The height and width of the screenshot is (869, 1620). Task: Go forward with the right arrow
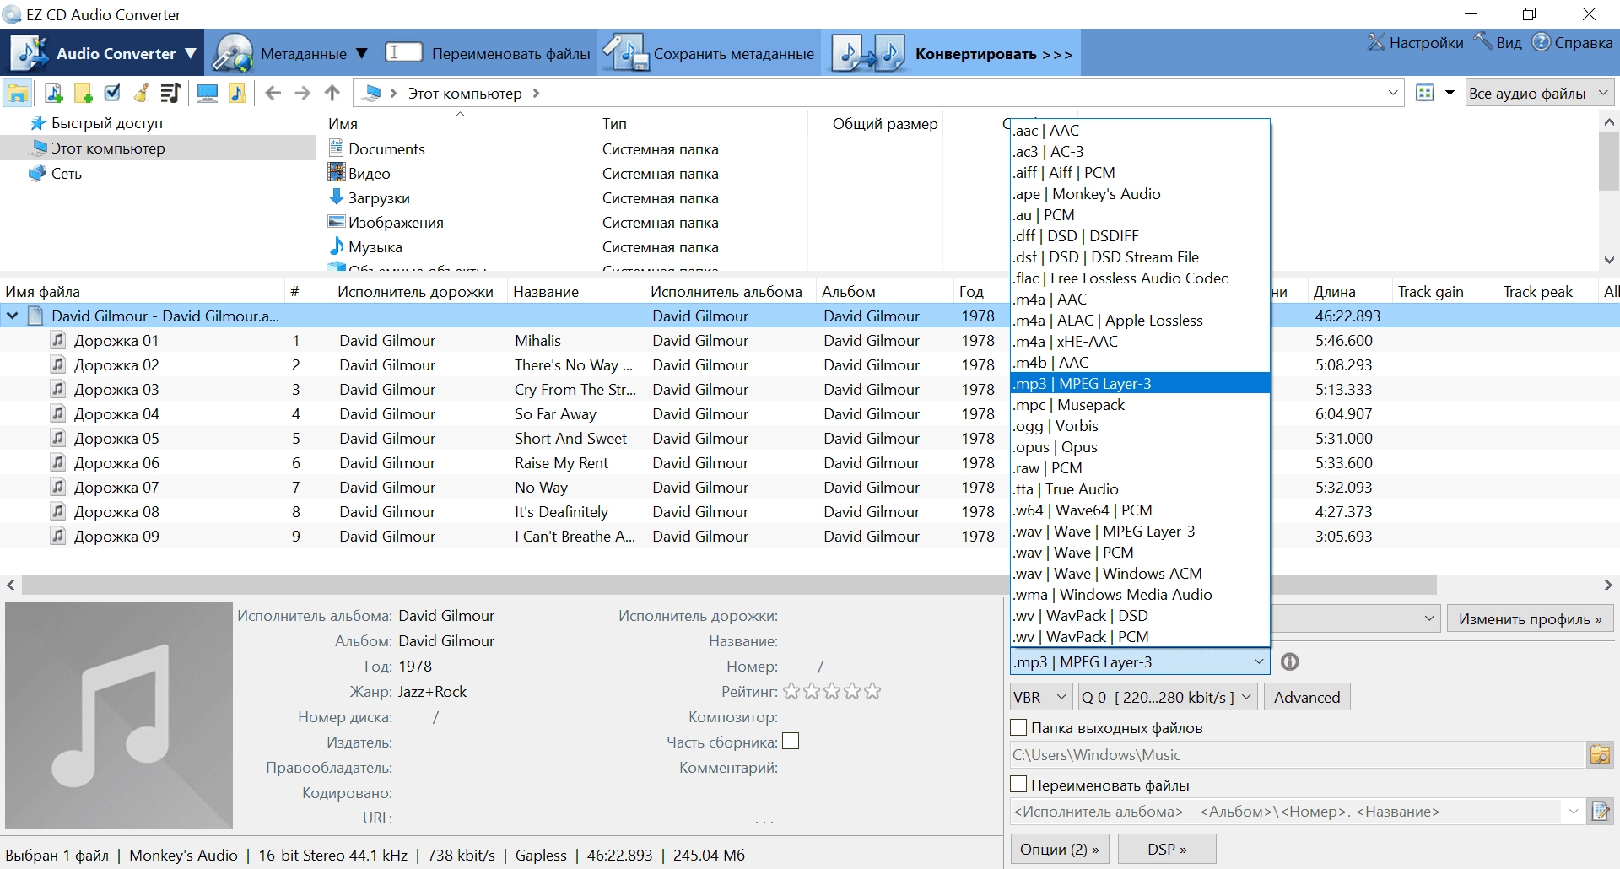[303, 93]
